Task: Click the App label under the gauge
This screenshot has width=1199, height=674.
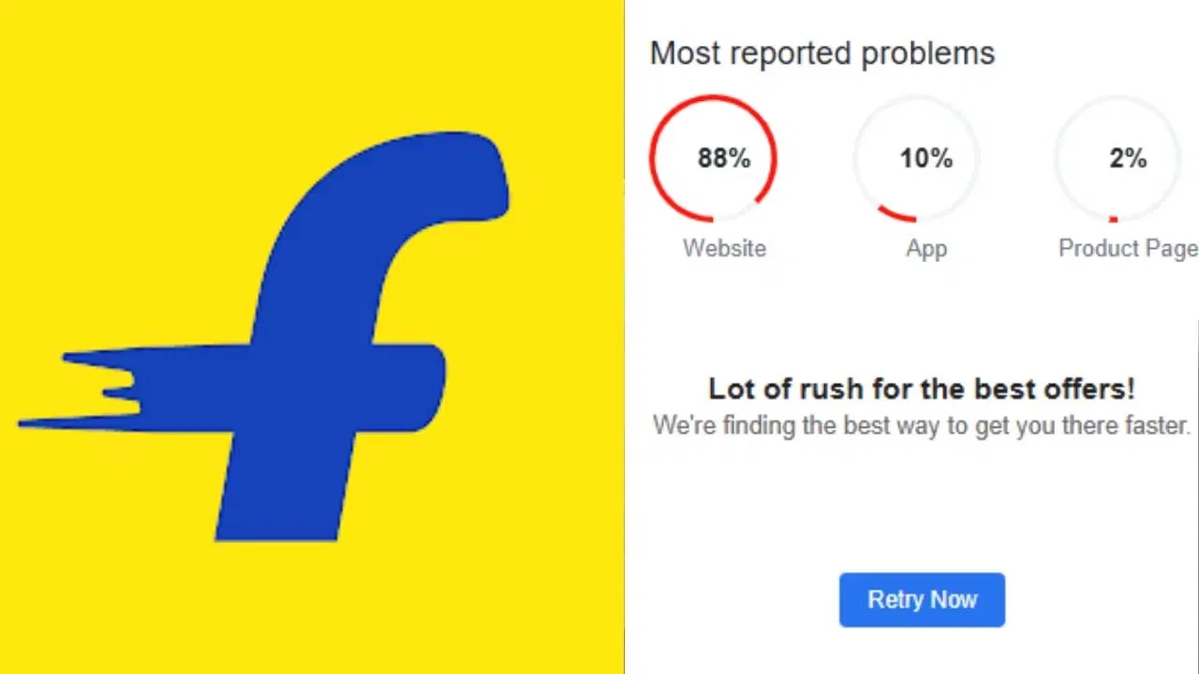Action: click(x=926, y=248)
